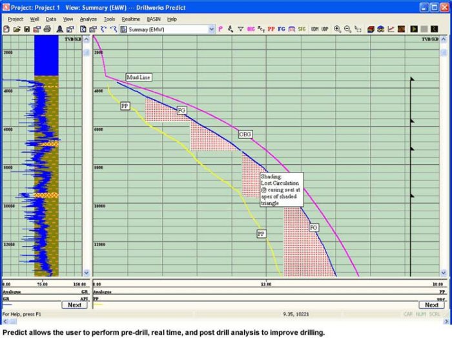Click the Save disk icon in toolbar

pos(26,29)
